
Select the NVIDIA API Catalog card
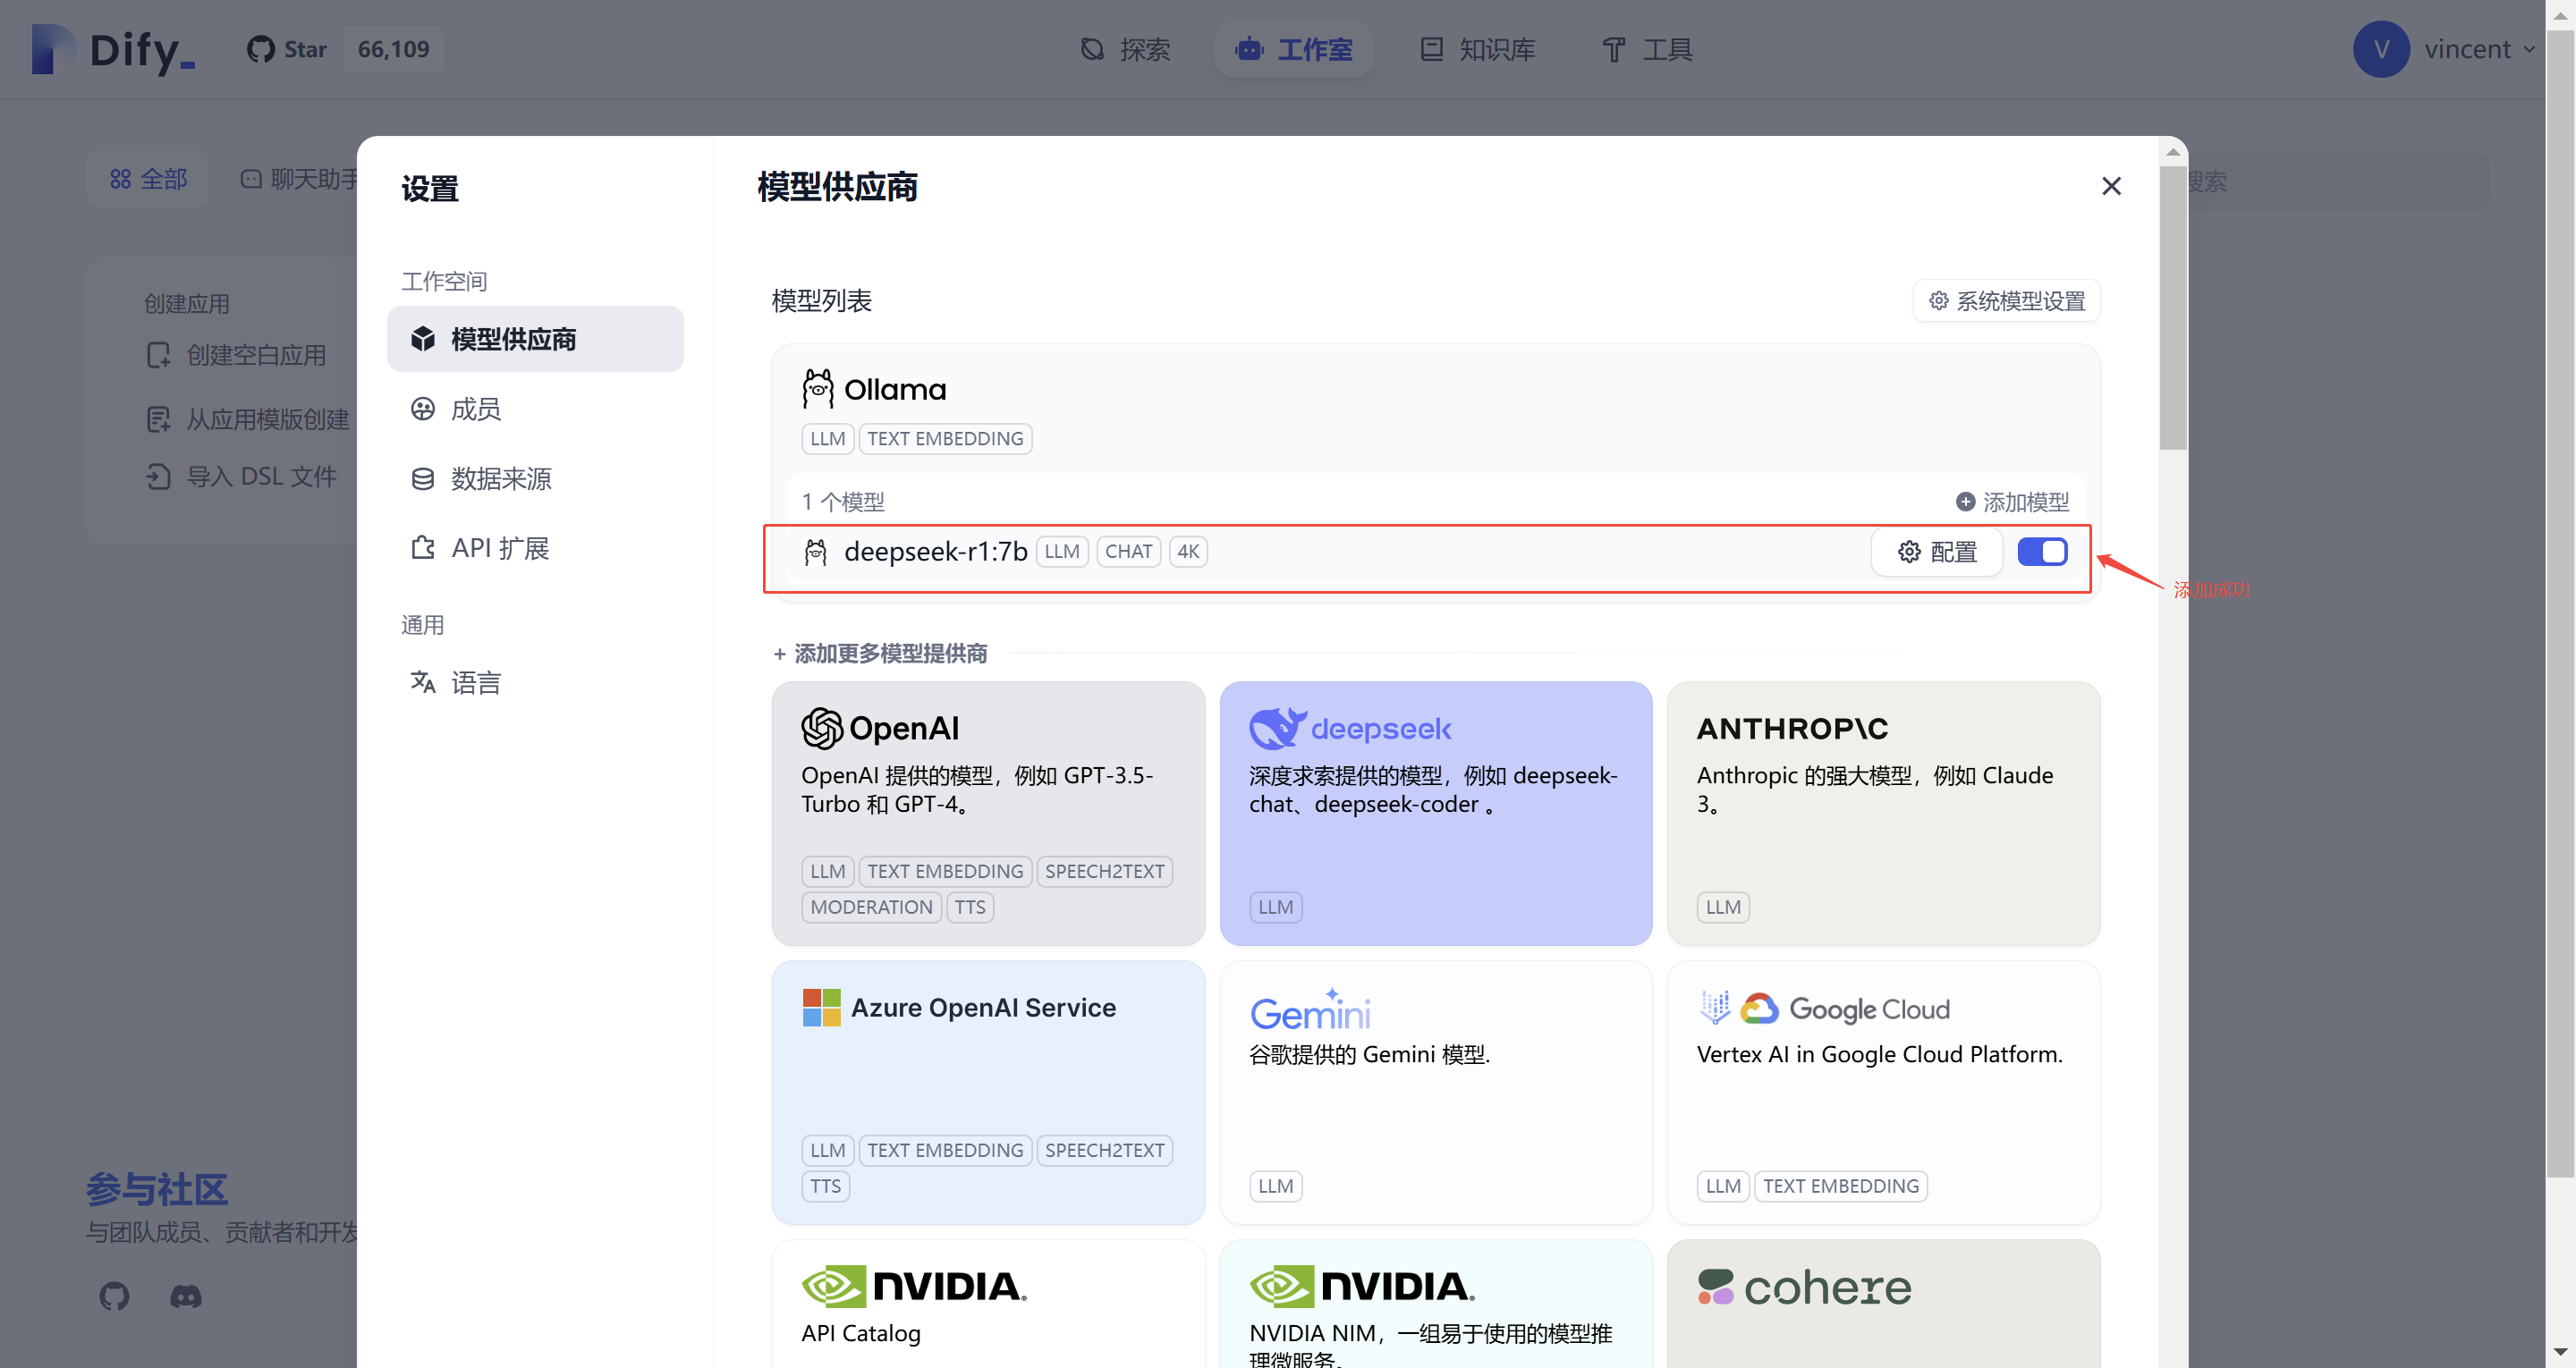988,1304
